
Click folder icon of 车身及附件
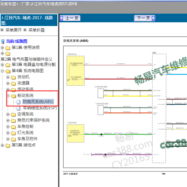click(13, 139)
